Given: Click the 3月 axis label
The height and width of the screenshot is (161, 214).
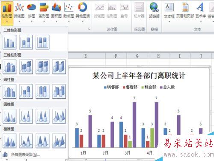Looking at the screenshot, I should pos(128,153).
